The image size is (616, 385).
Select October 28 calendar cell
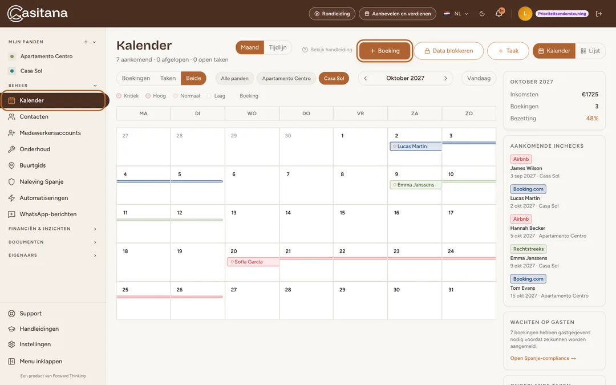(306, 301)
